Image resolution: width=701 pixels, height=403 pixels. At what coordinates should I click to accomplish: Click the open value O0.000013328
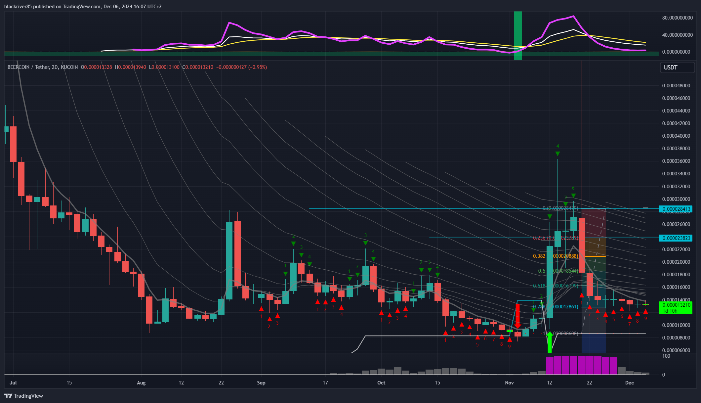96,67
